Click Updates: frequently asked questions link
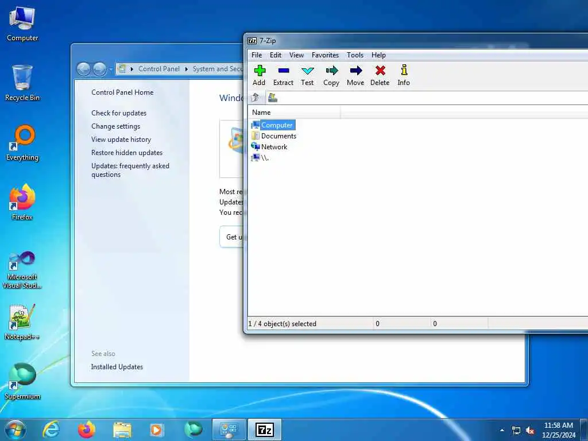 coord(130,170)
